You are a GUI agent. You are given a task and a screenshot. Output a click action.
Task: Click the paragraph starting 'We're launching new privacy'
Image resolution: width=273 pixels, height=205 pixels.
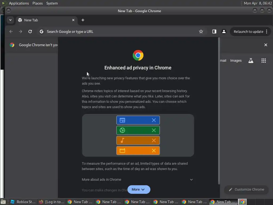click(x=136, y=81)
